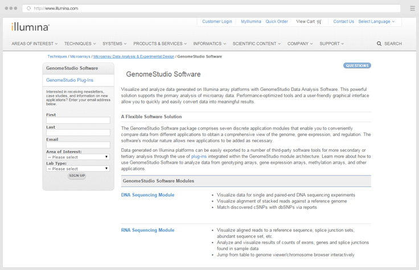Screen dimensions: 419x270
Task: Expand the Select Language menu
Action: click(x=376, y=22)
